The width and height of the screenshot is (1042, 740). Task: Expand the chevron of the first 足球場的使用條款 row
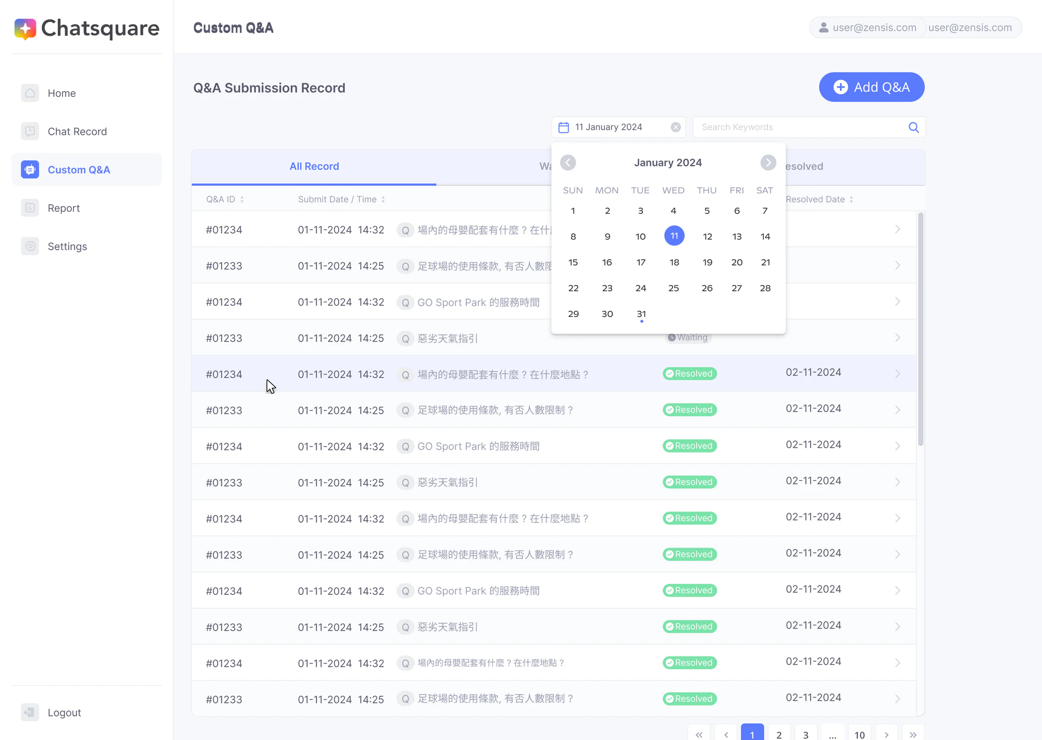[x=897, y=265]
